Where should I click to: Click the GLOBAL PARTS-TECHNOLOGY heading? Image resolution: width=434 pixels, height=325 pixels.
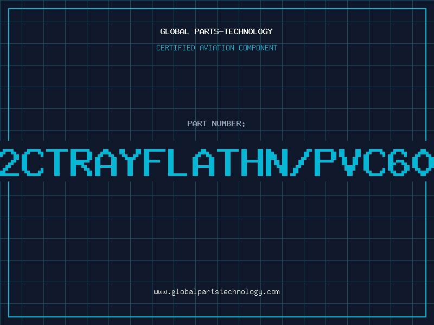[216, 31]
